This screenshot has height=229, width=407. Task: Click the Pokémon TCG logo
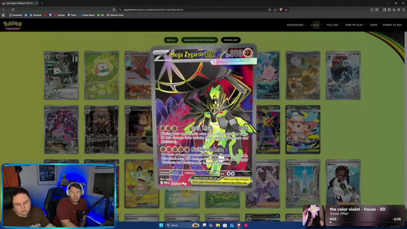tap(12, 25)
